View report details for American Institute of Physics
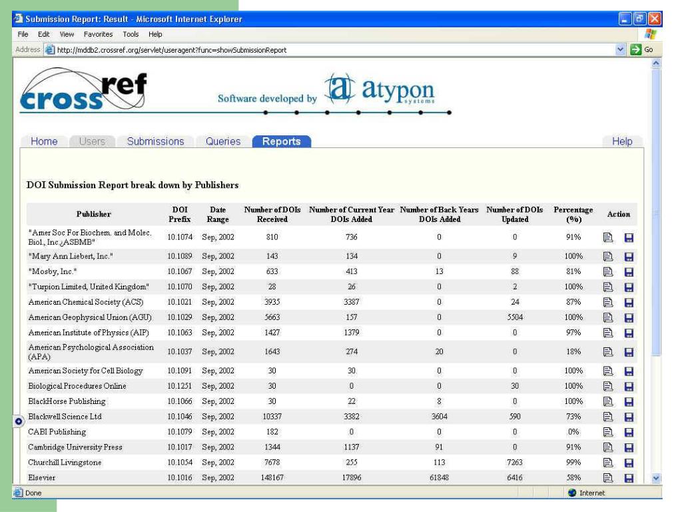Viewport: 682px width, 512px height. 607,333
